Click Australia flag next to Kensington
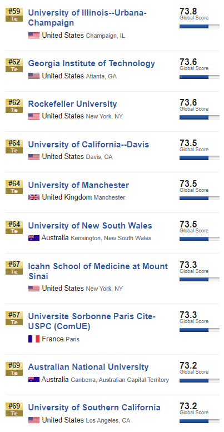The height and width of the screenshot is (432, 224). coord(34,238)
